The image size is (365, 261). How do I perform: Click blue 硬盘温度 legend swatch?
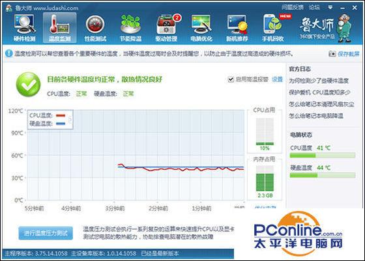(x=61, y=124)
